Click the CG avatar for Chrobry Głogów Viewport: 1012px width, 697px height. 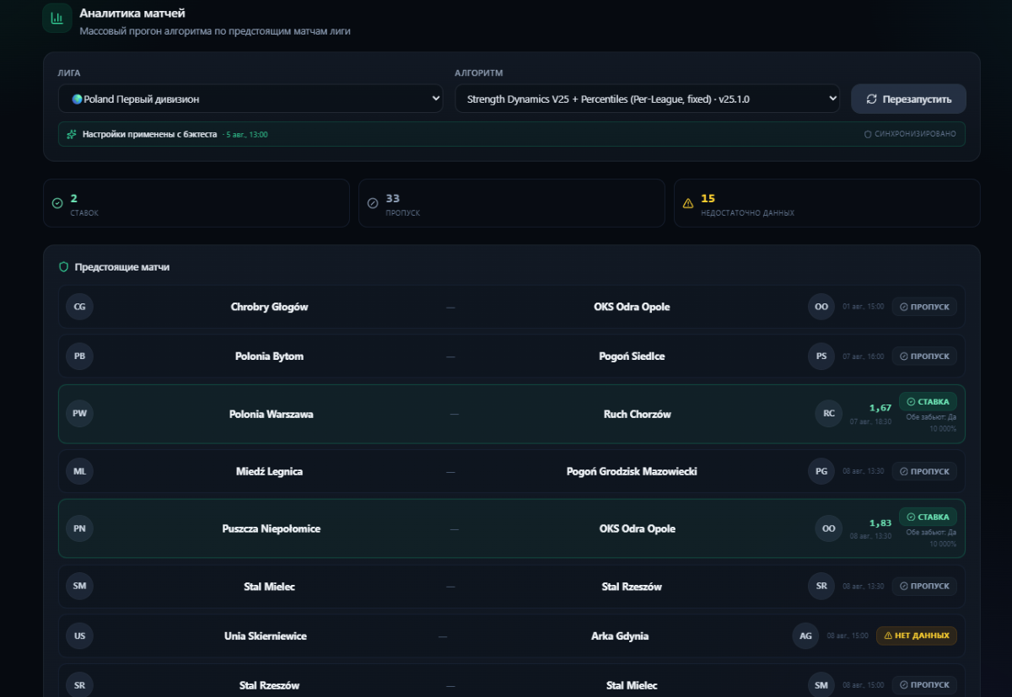(79, 307)
